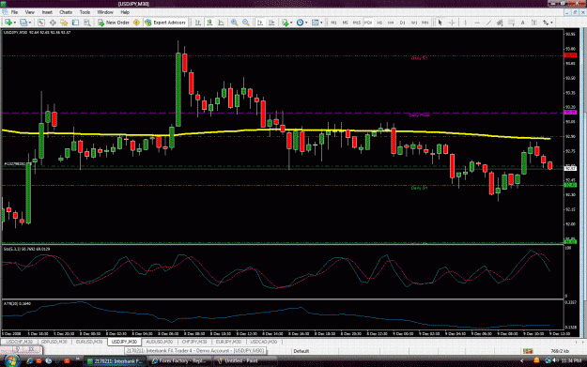This screenshot has height=367, width=587.
Task: Select the Text Label tool
Action: [x=534, y=23]
